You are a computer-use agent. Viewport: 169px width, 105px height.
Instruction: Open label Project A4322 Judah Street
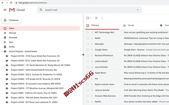(x=35, y=61)
